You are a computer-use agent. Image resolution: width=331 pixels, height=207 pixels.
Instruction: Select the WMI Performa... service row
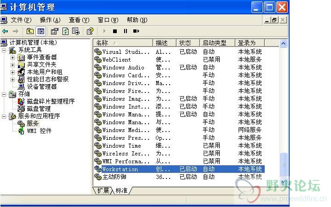click(x=179, y=161)
